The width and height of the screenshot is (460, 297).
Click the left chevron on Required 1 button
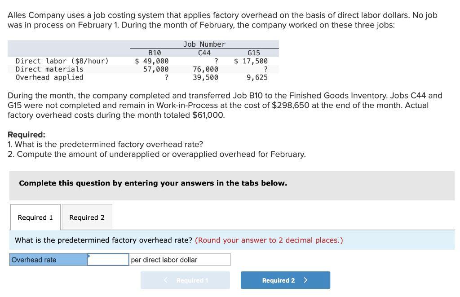point(165,280)
